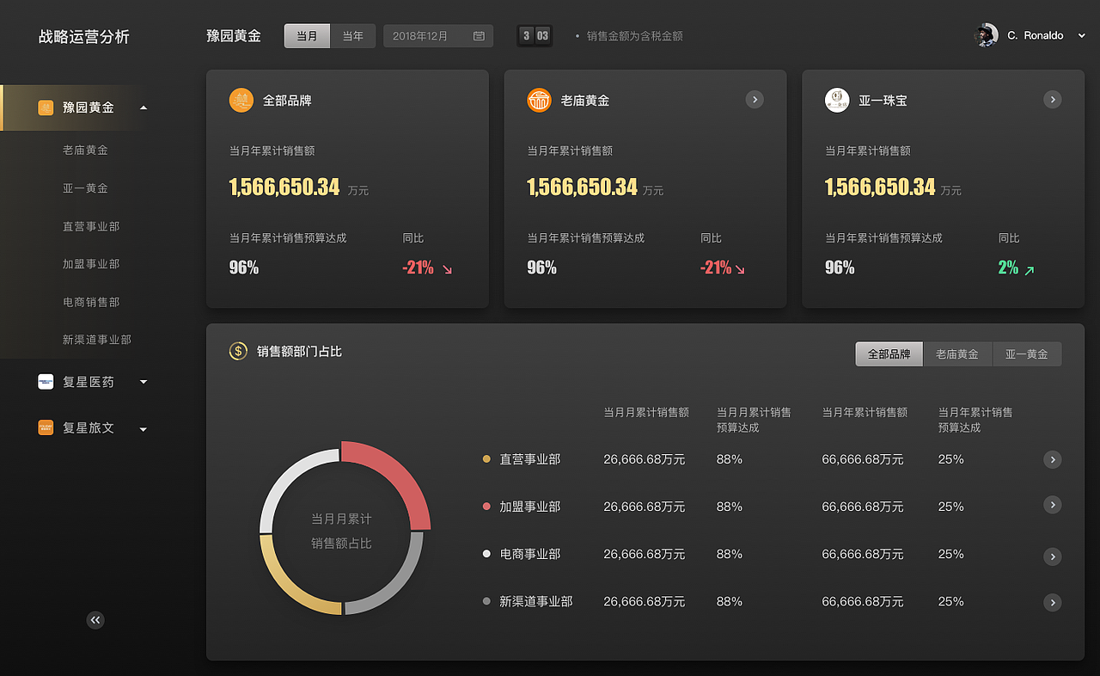
Task: Click the gold coin icon on 全部品牌 card
Action: (x=241, y=100)
